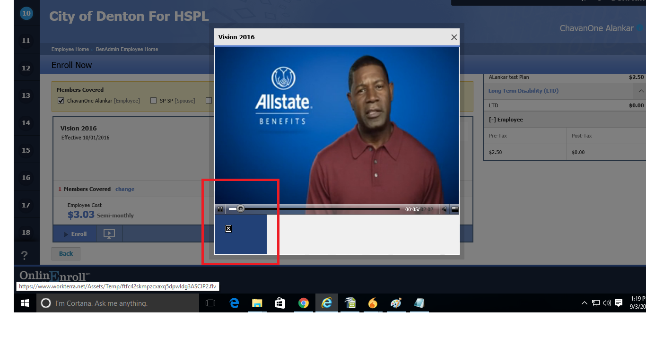The image size is (646, 363).
Task: Click the broken image placeholder below video
Action: (228, 229)
